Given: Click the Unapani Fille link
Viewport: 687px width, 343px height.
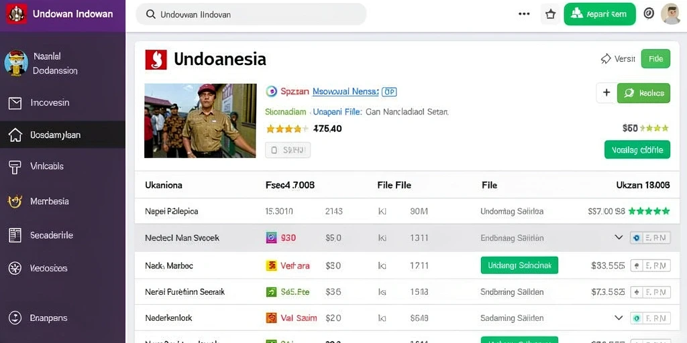Looking at the screenshot, I should pyautogui.click(x=338, y=112).
